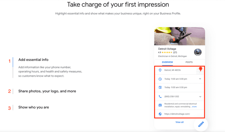This screenshot has width=225, height=132.
Task: Click the View all link
Action: [179, 122]
